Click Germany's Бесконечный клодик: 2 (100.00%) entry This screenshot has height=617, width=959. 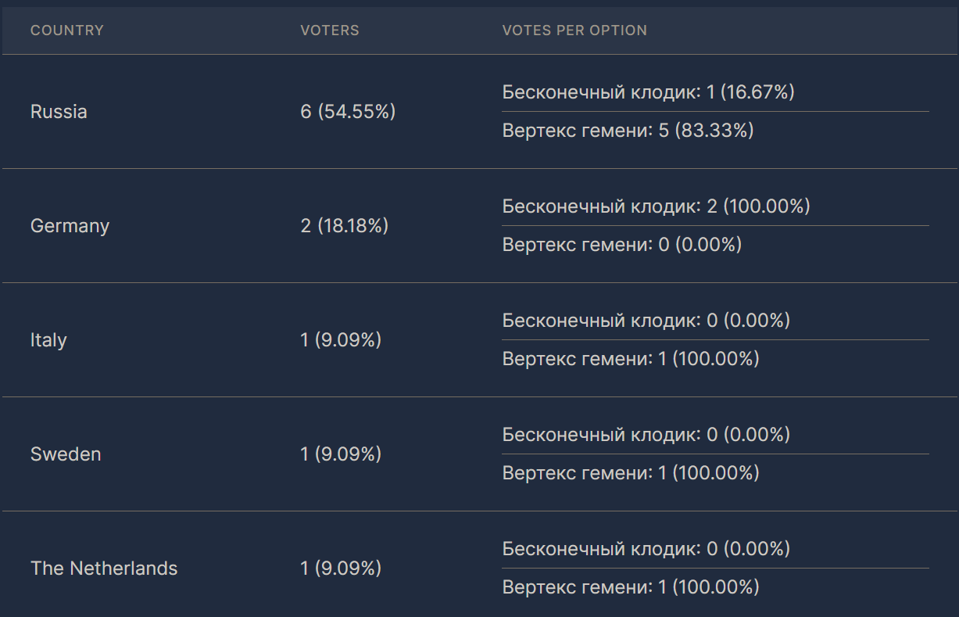point(656,206)
